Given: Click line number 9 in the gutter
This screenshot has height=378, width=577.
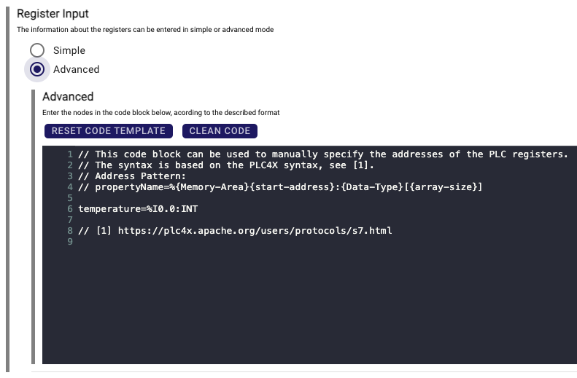Looking at the screenshot, I should (70, 242).
